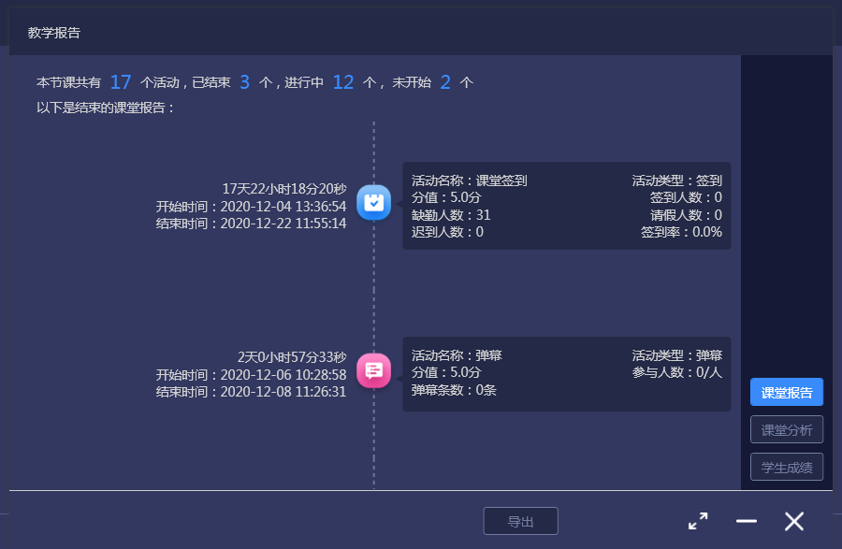Close the 教学报告 dialog
This screenshot has width=842, height=549.
click(x=793, y=521)
